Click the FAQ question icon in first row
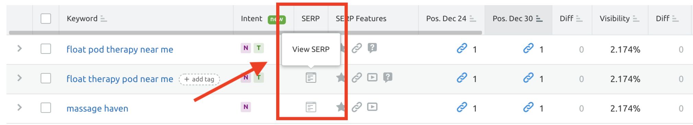The height and width of the screenshot is (125, 693). 372,48
